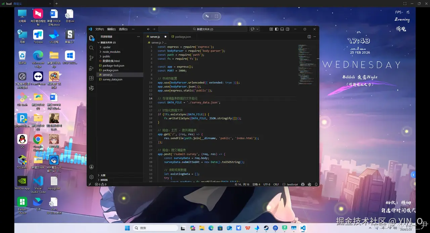Open the 选择(S) menu

point(123,29)
